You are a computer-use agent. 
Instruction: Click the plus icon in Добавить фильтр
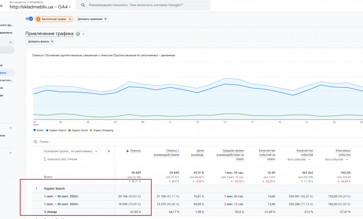(x=52, y=42)
